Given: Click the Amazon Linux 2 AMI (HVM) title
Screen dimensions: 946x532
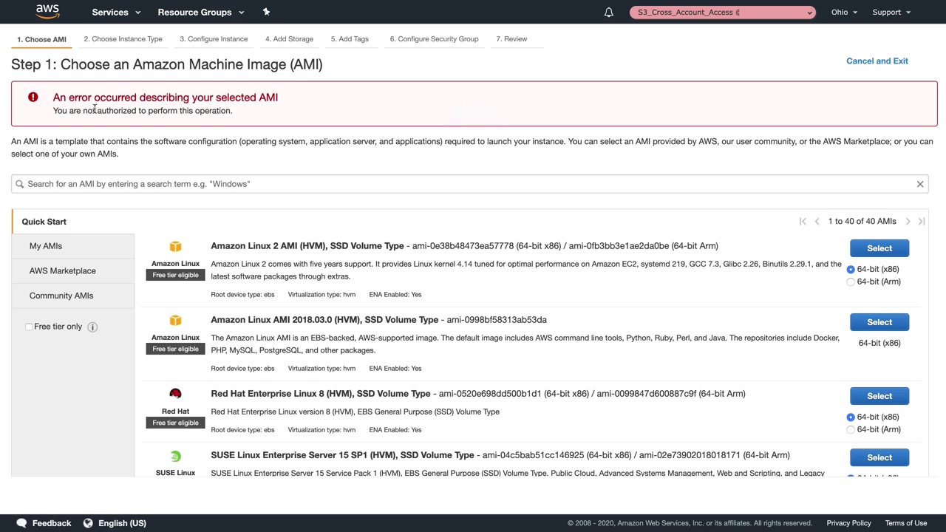Looking at the screenshot, I should [x=307, y=246].
